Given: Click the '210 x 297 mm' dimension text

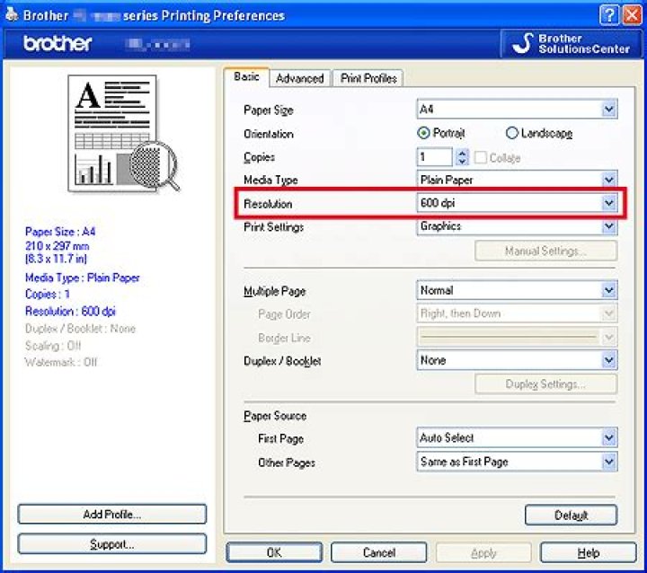Looking at the screenshot, I should click(57, 246).
